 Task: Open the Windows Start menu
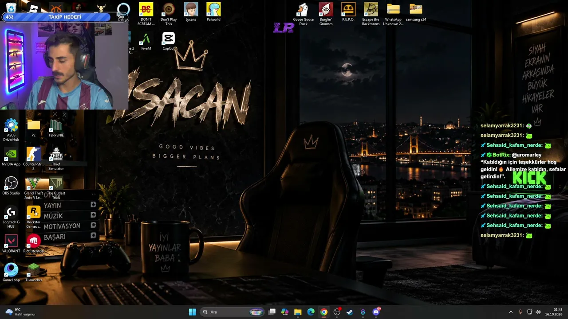[192, 312]
